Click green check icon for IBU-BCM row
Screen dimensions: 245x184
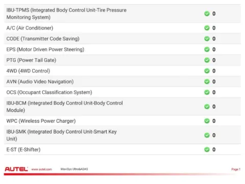(207, 107)
